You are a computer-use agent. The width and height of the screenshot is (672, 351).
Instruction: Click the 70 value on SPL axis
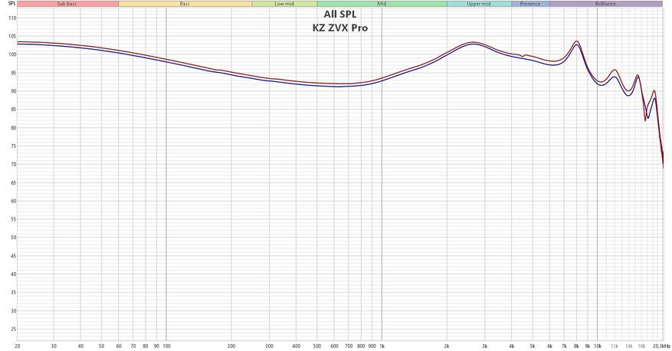(x=13, y=165)
